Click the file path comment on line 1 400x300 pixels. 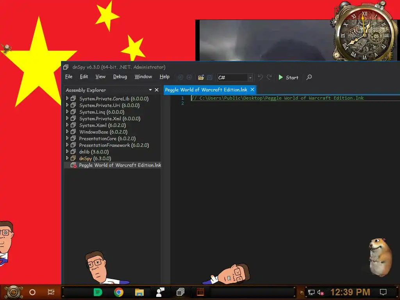(278, 98)
